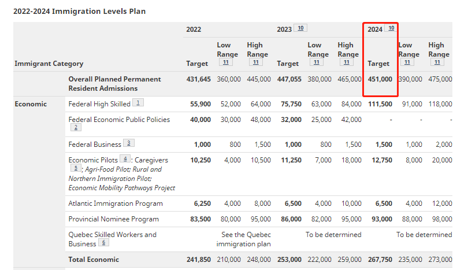
Task: Click the Total Economic row label
Action: (x=94, y=260)
